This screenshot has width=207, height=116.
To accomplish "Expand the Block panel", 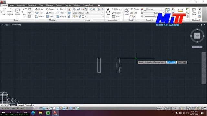I will (132, 20).
